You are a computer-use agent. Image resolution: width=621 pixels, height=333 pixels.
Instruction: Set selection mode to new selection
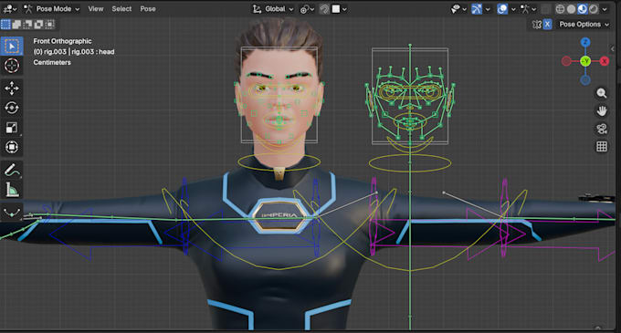click(5, 25)
